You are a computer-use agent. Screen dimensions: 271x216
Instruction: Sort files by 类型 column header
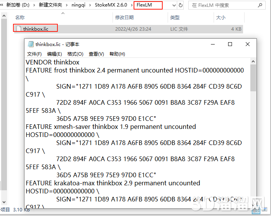point(175,18)
